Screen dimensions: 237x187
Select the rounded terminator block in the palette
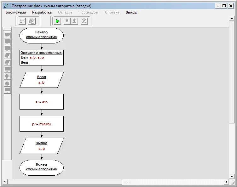[7, 35]
